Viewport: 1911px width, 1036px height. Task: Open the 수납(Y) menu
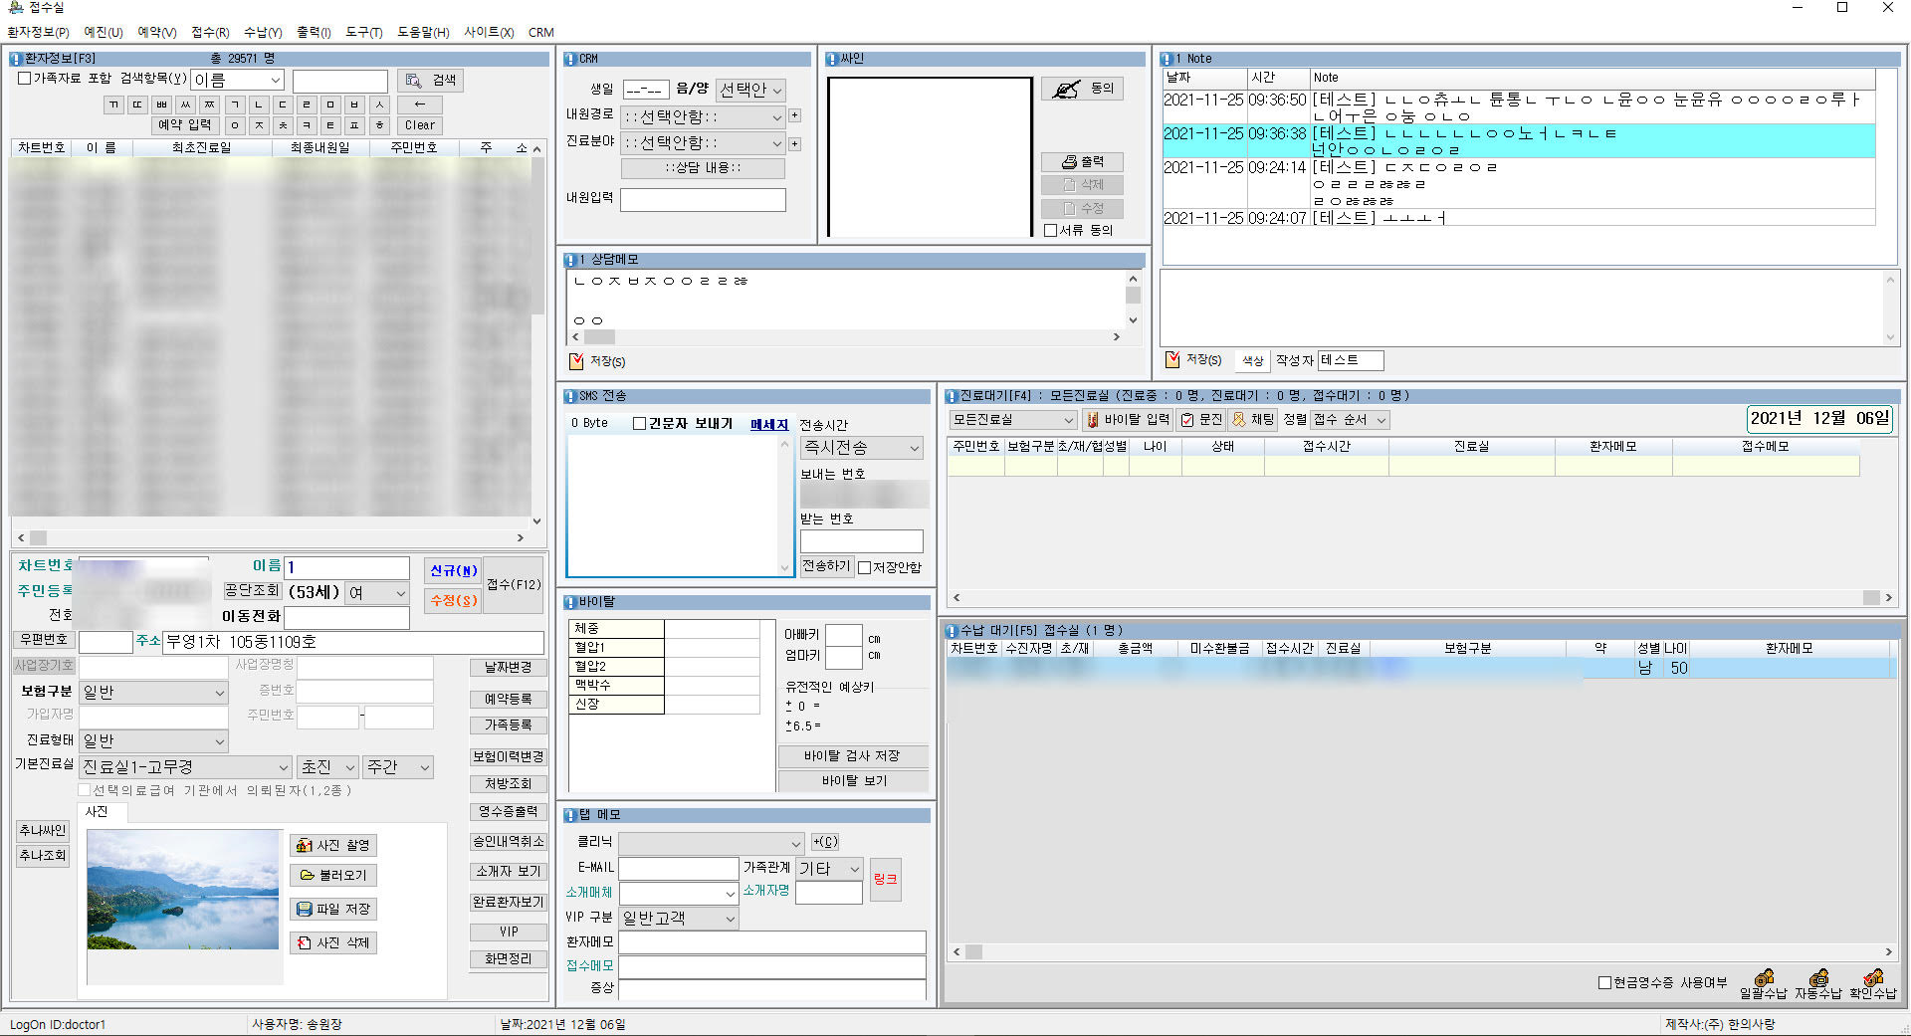(263, 32)
